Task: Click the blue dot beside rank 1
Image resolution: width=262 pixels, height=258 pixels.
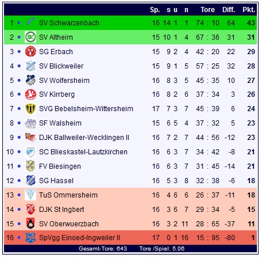Action: click(19, 22)
